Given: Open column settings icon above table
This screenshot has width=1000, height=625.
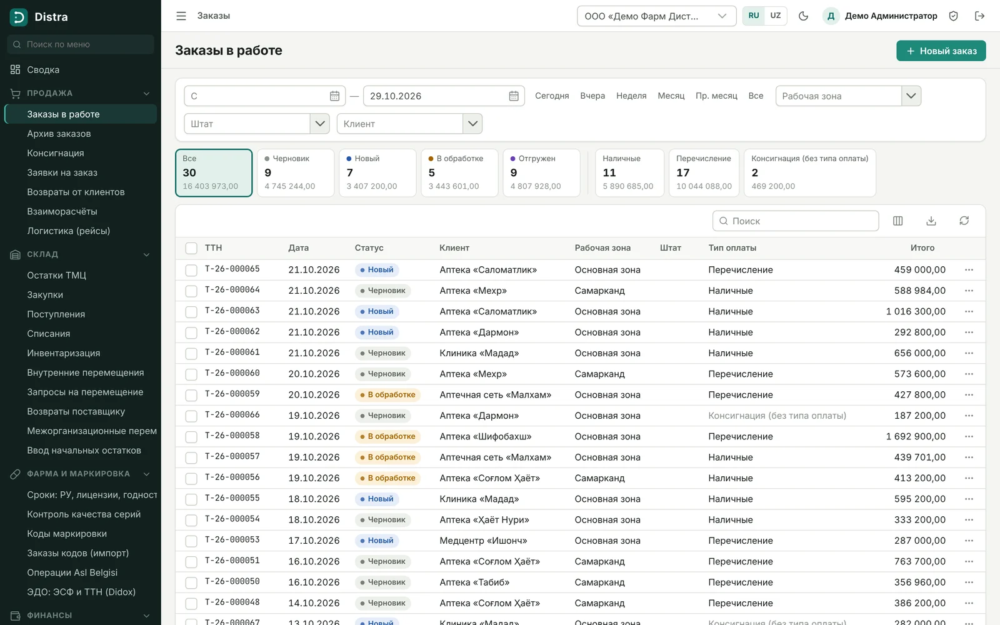Looking at the screenshot, I should (898, 221).
